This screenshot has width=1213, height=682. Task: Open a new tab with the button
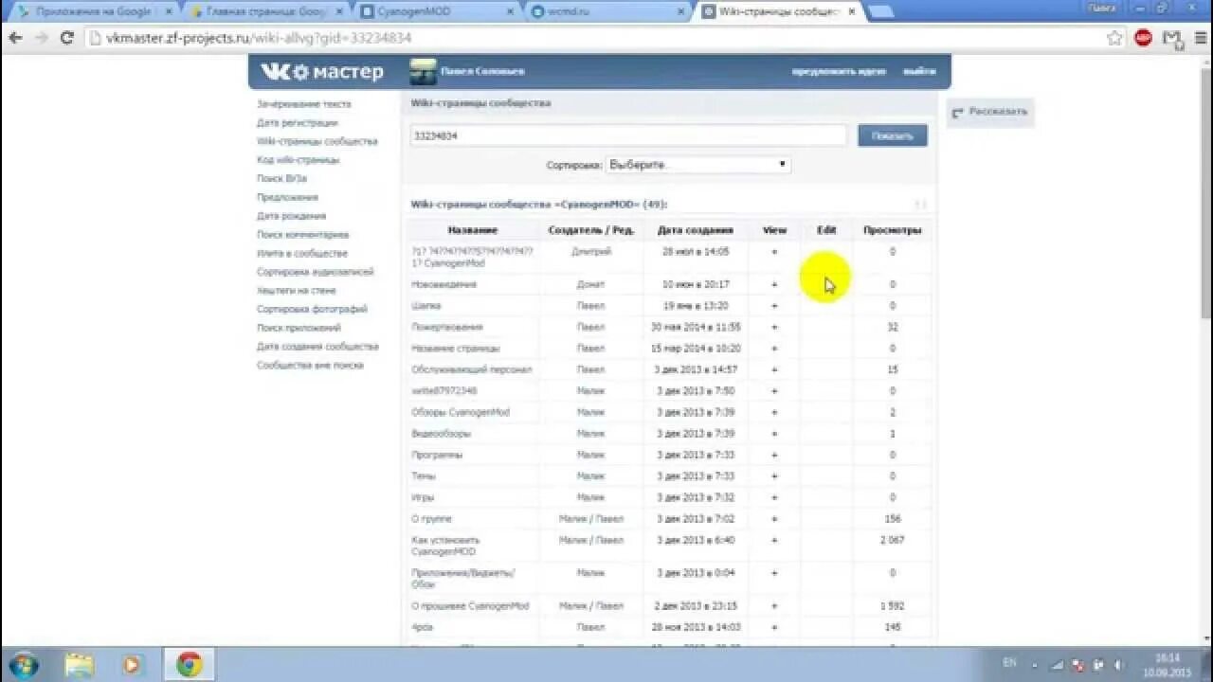(x=880, y=11)
